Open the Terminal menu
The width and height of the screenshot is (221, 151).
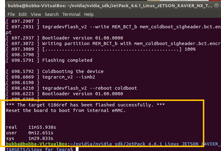pyautogui.click(x=71, y=14)
